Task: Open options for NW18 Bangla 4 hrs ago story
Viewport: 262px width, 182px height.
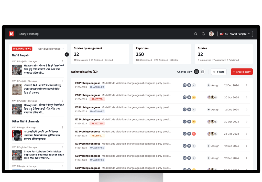Action: pos(62,166)
